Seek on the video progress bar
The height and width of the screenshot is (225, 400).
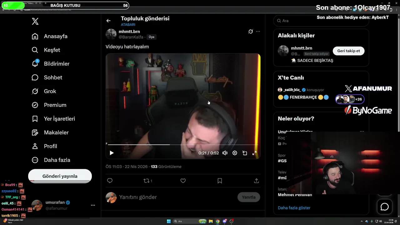(x=183, y=144)
